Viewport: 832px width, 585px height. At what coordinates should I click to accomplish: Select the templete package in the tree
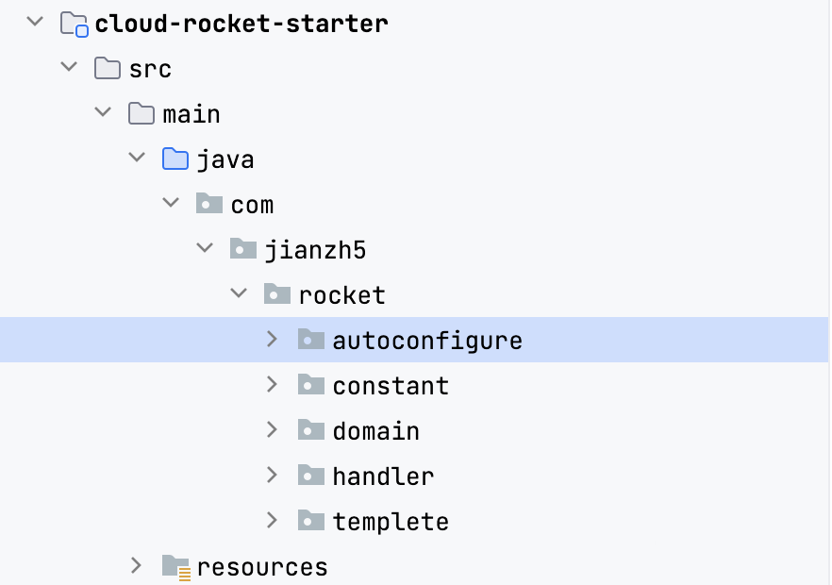(x=391, y=520)
